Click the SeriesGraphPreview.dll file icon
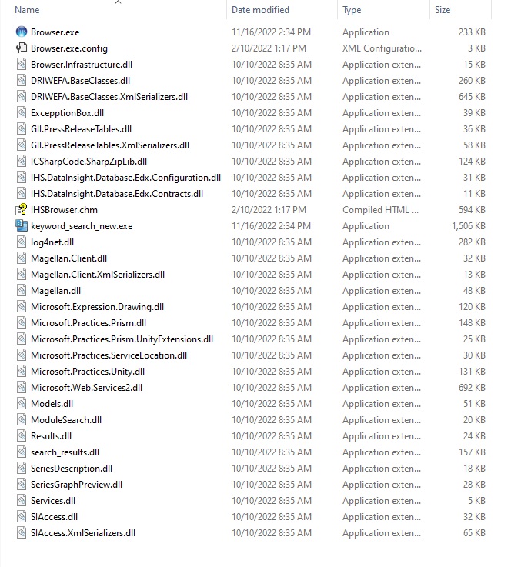 point(22,485)
